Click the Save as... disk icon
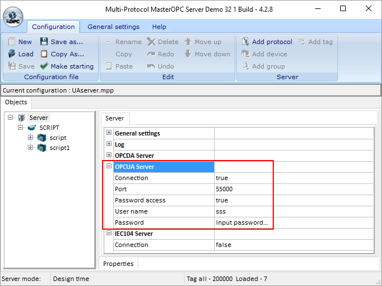The image size is (382, 286). (x=44, y=41)
